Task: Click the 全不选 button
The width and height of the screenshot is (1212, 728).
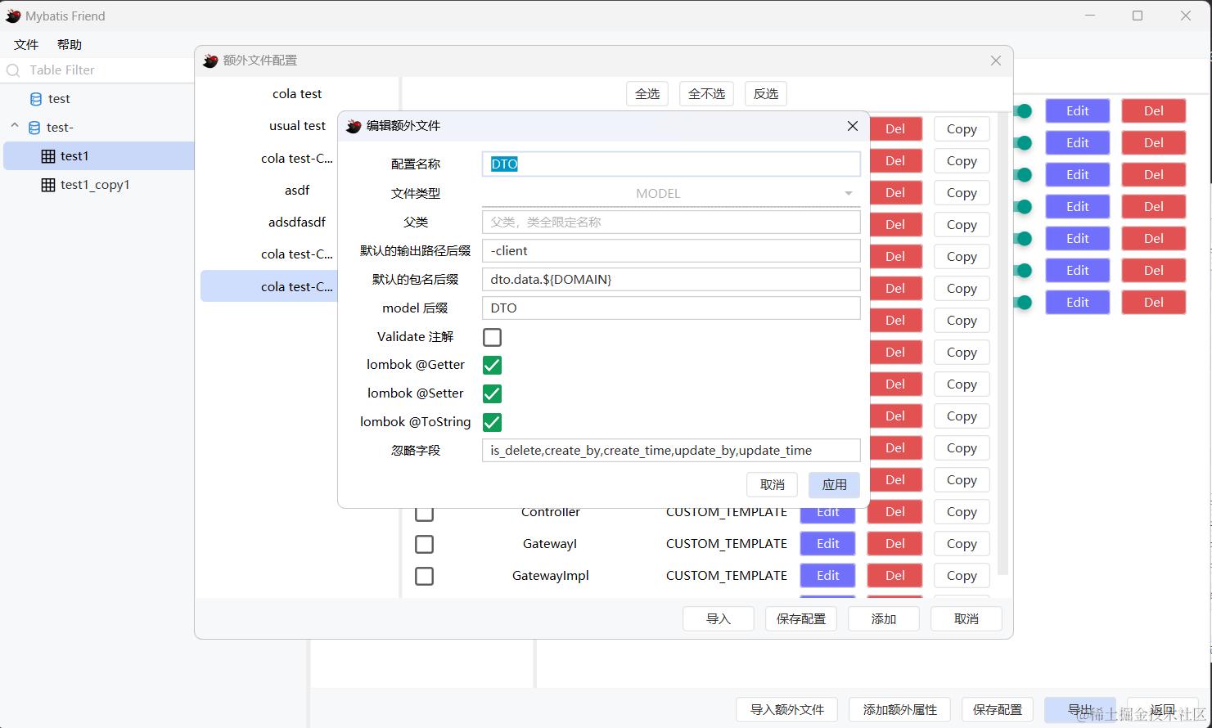Action: point(706,94)
